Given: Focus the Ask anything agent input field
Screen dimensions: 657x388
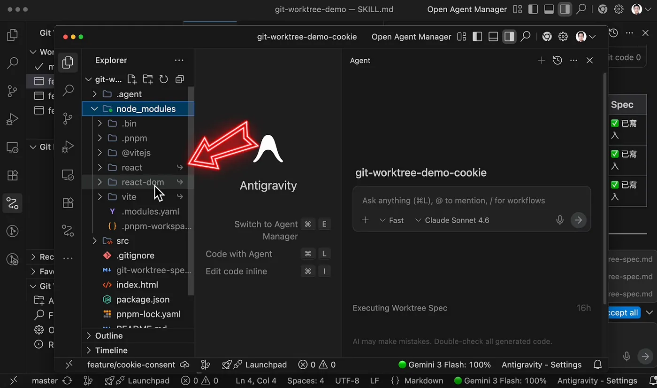Looking at the screenshot, I should pyautogui.click(x=472, y=201).
